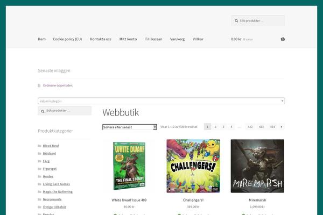Image resolution: width=323 pixels, height=215 pixels.
Task: Click the Visar 1–12 results count text
Action: tap(179, 127)
